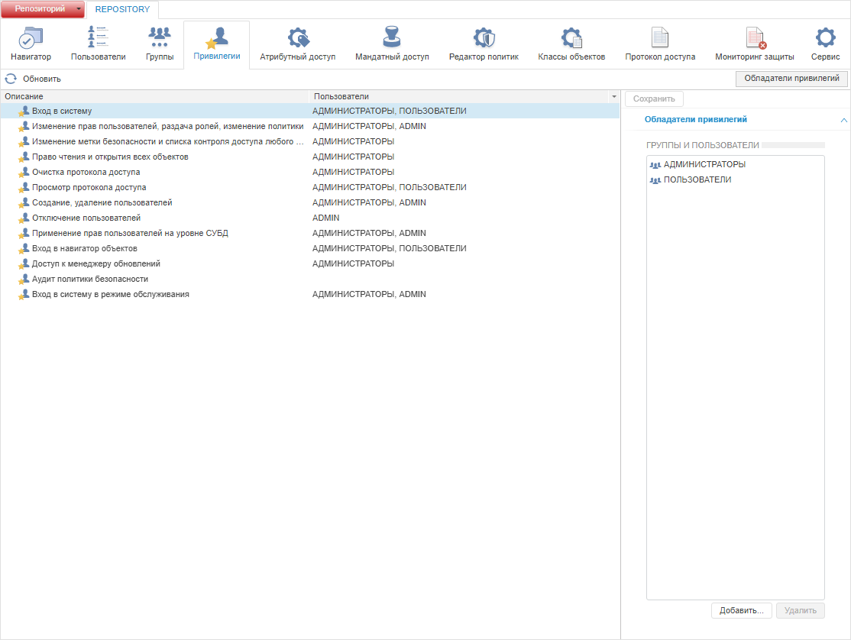
Task: Click privilege icon of Вход в систему row
Action: click(x=24, y=112)
